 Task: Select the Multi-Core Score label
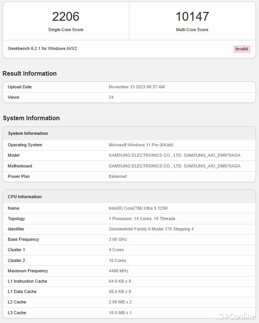[192, 30]
